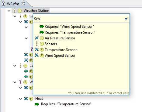This screenshot has width=142, height=112.
Task: Select the Heat feature
Action: click(39, 99)
